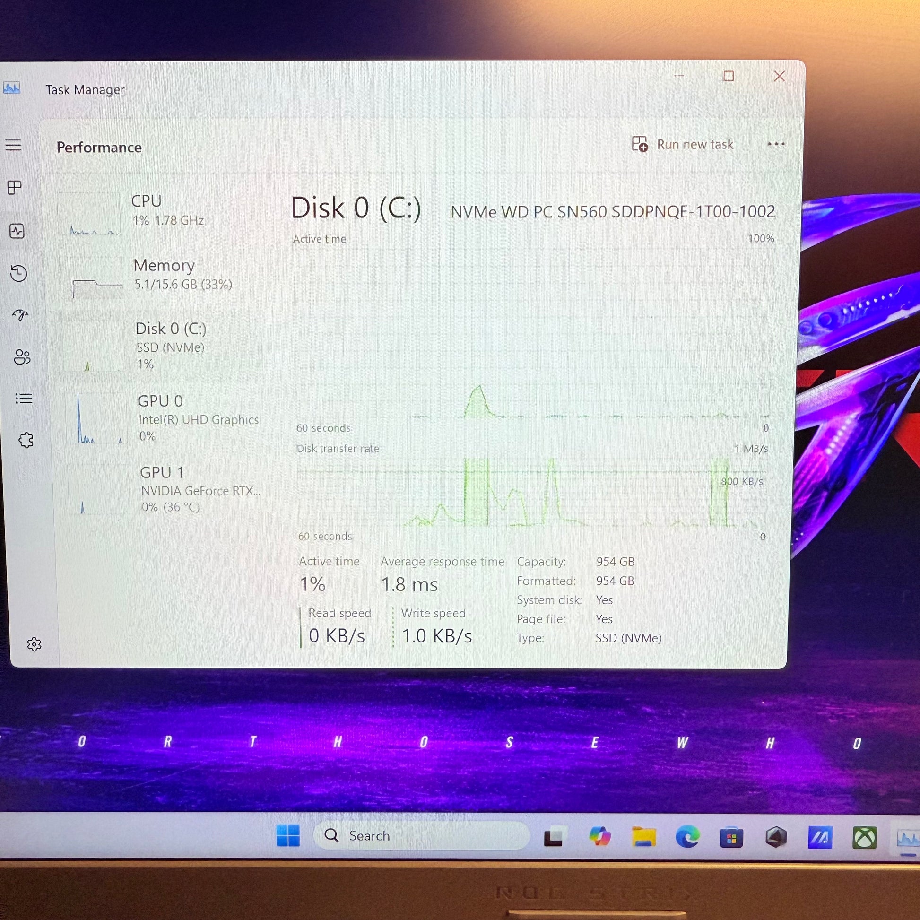The image size is (920, 920).
Task: Select the Performance page icon
Action: pyautogui.click(x=17, y=232)
